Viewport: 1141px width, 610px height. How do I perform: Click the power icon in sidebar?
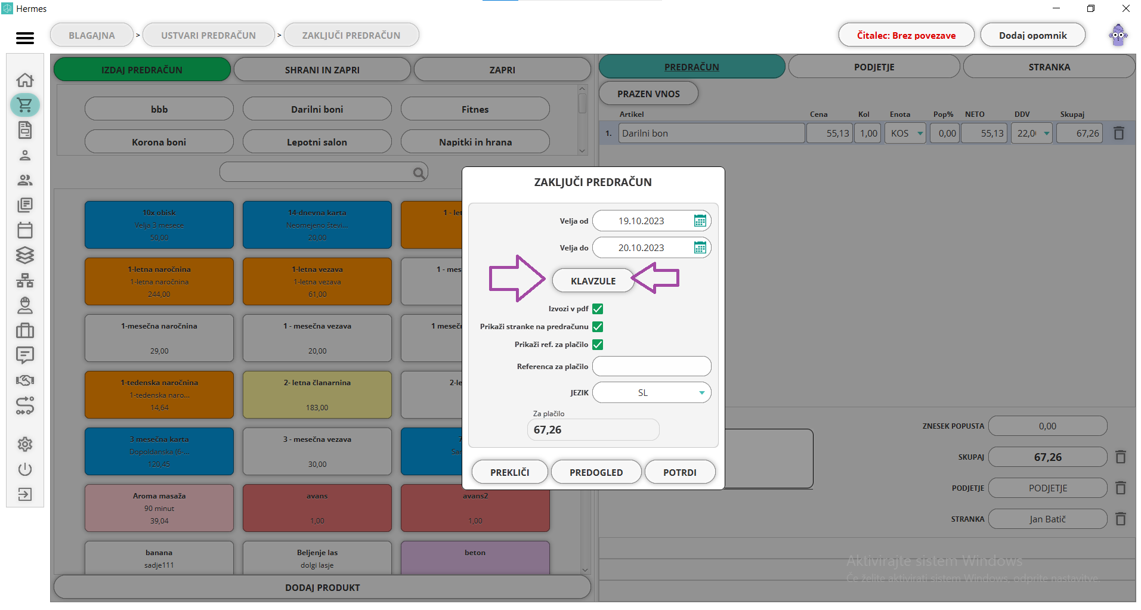[x=25, y=469]
